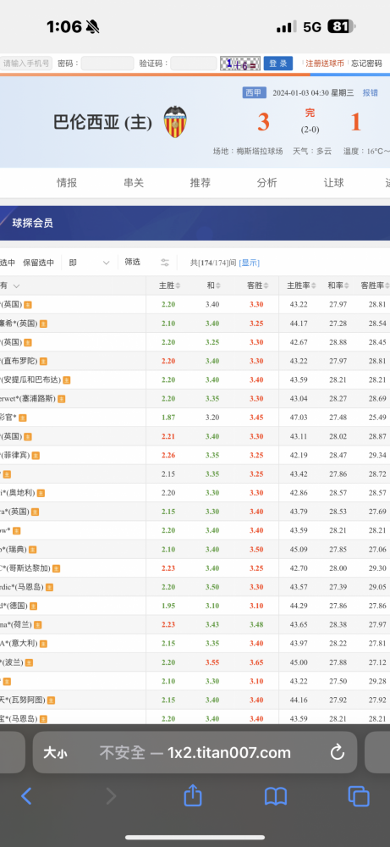390x847 pixels.
Task: Click the 报错 report error link
Action: point(370,92)
